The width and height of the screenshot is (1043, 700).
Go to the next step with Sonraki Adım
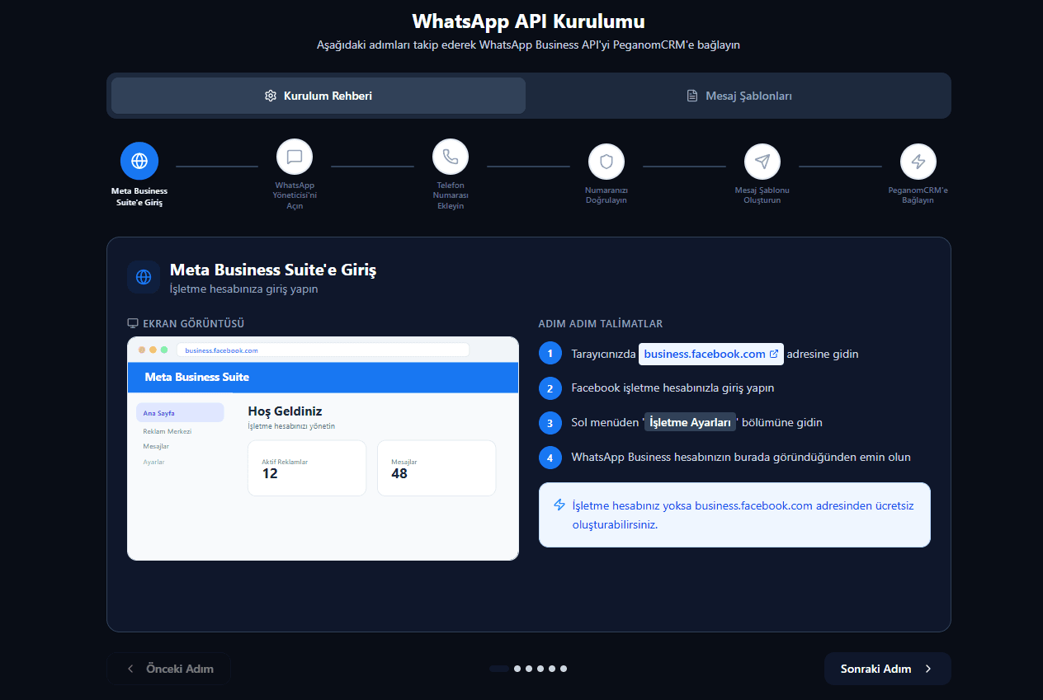pyautogui.click(x=888, y=669)
